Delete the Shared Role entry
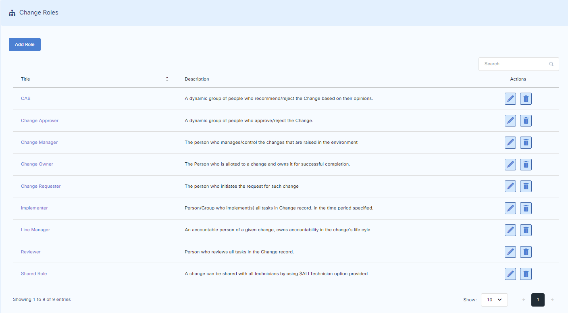Image resolution: width=568 pixels, height=313 pixels. coord(526,274)
